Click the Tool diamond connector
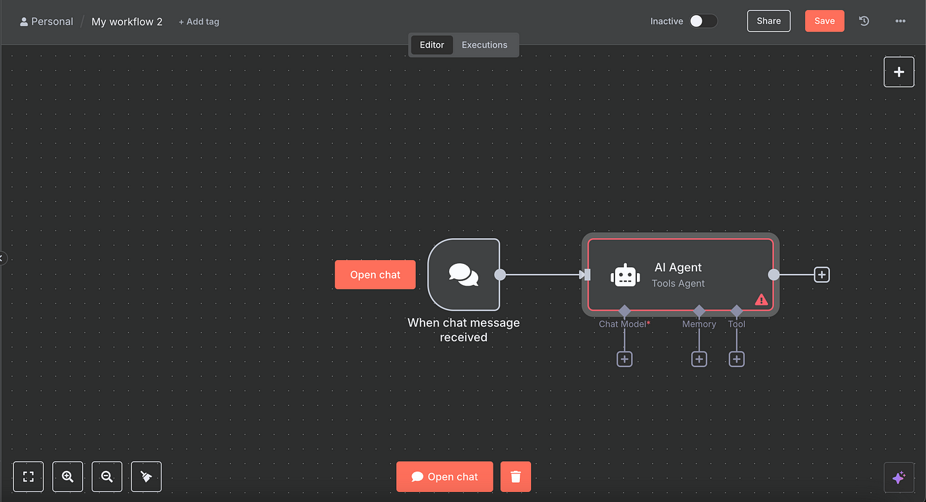The image size is (926, 502). [x=737, y=311]
